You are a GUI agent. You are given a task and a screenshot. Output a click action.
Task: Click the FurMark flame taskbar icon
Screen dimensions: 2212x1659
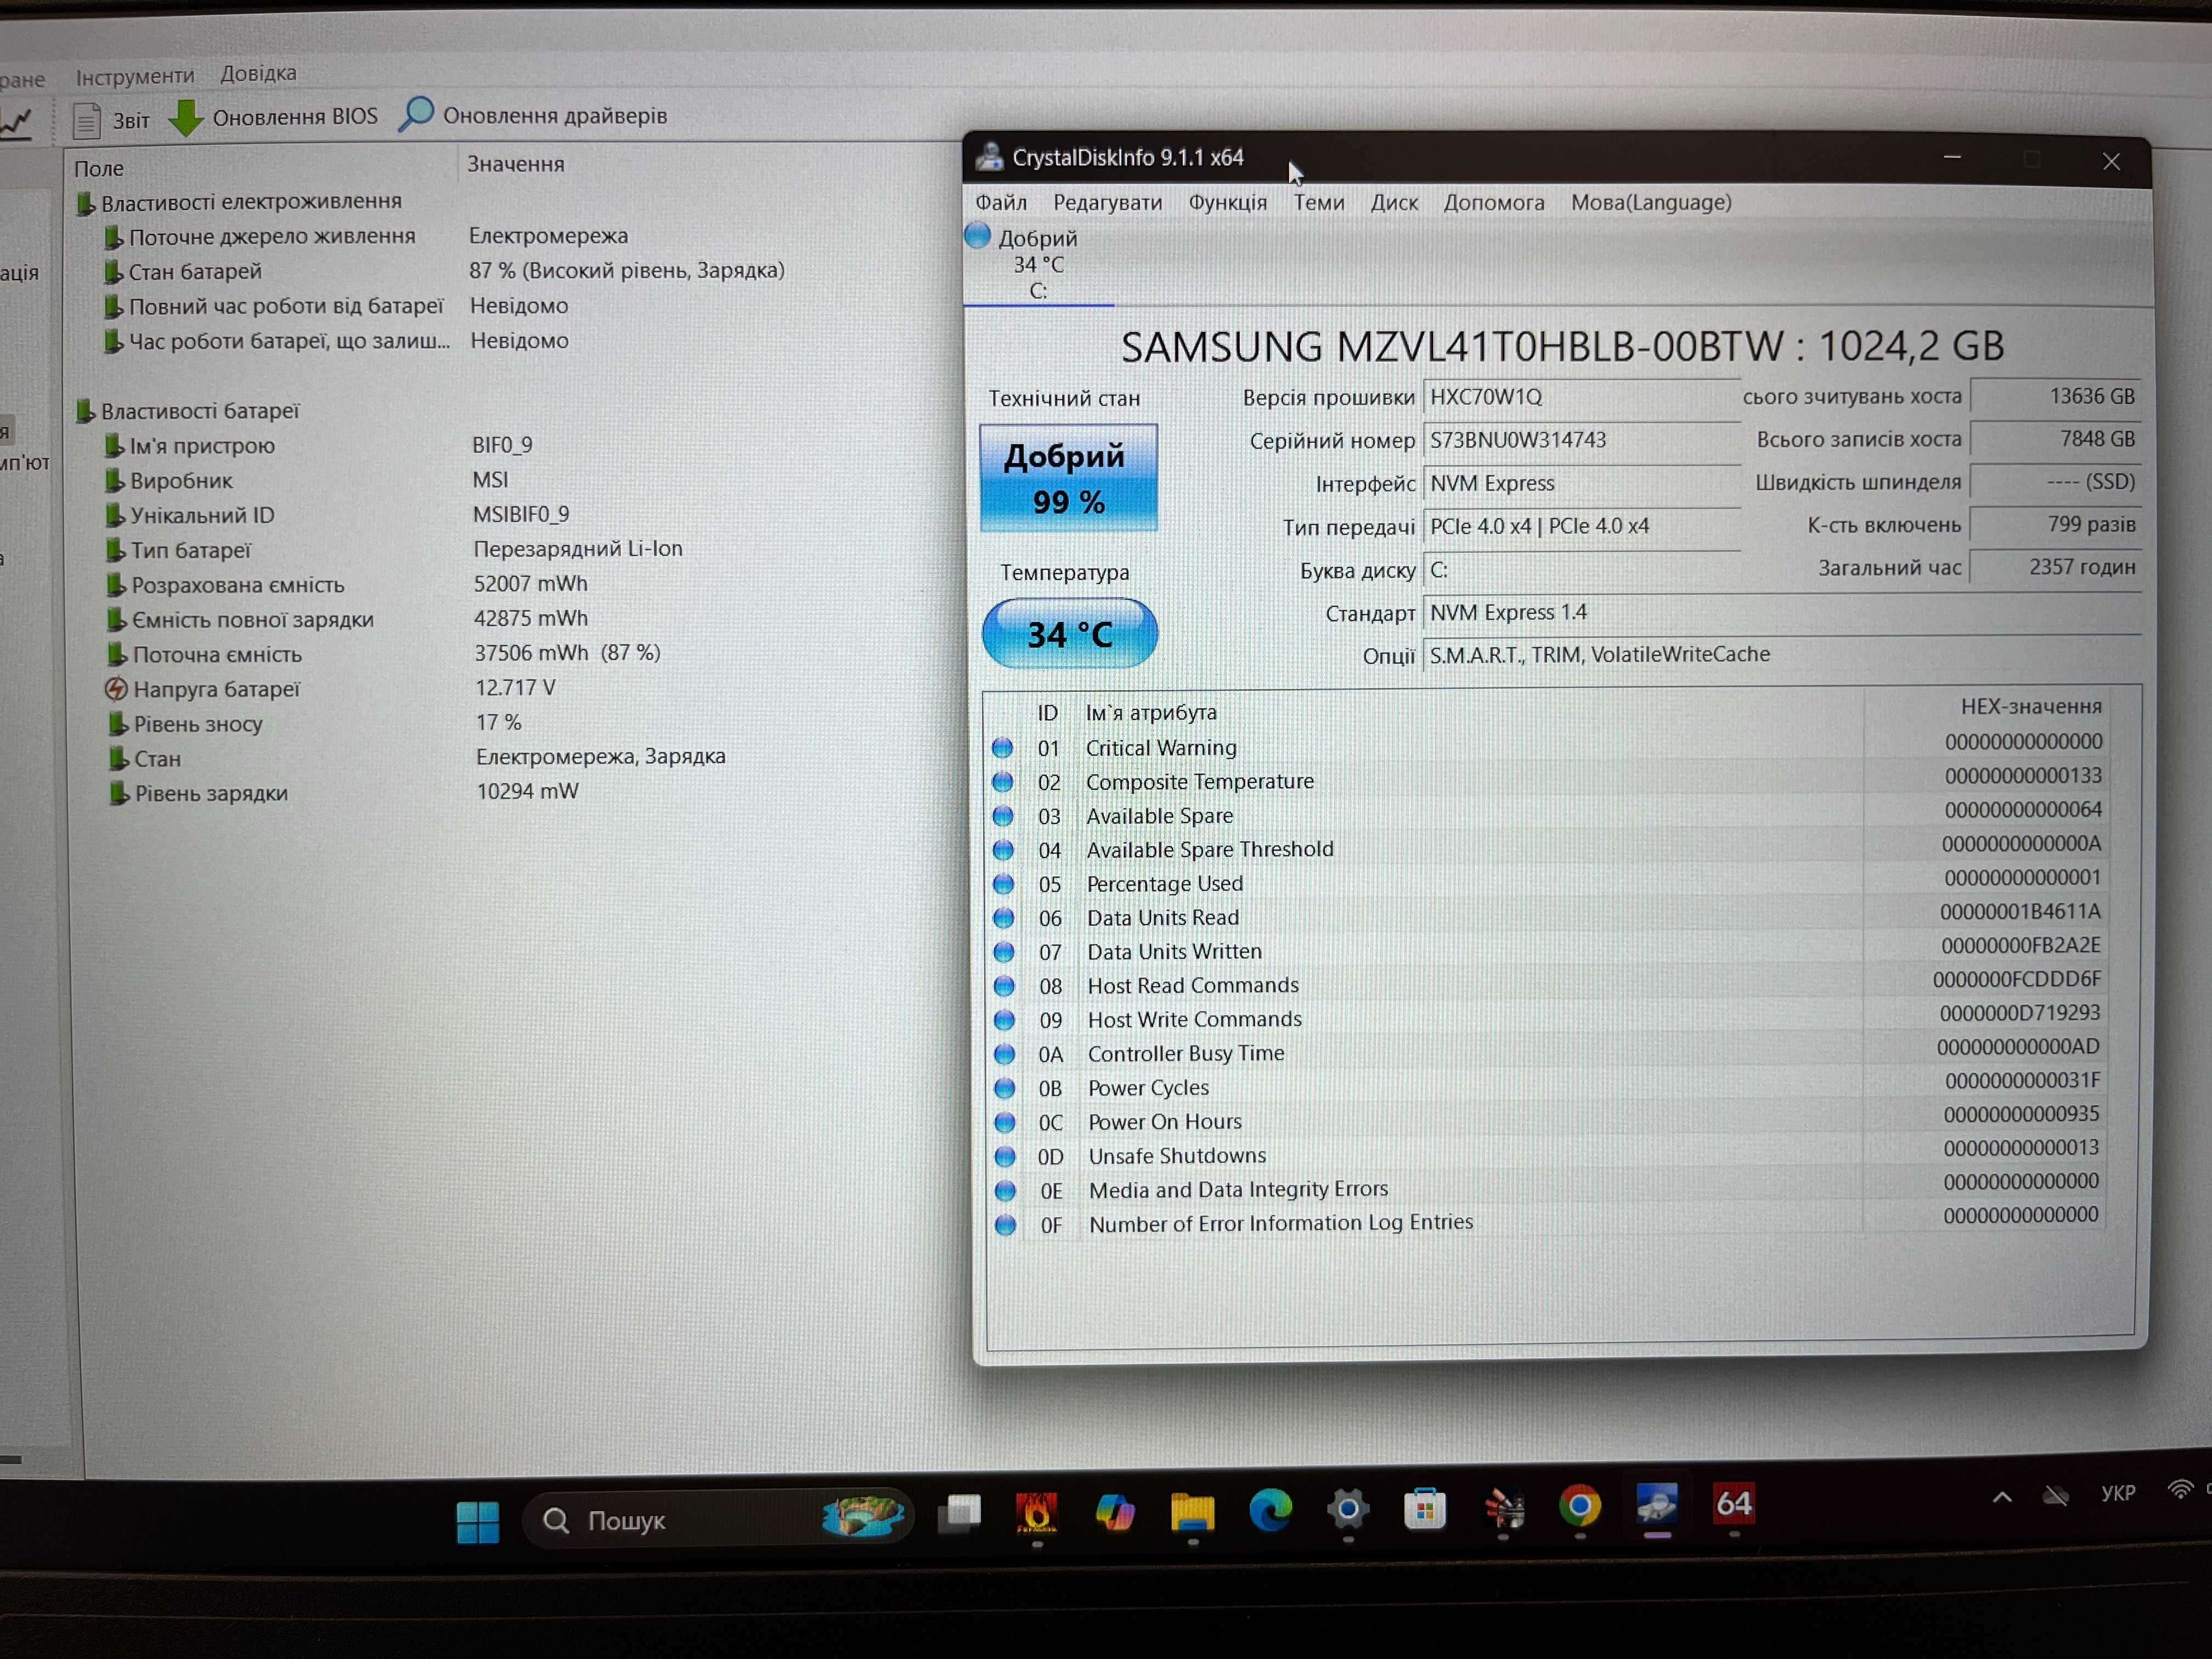tap(1037, 1513)
